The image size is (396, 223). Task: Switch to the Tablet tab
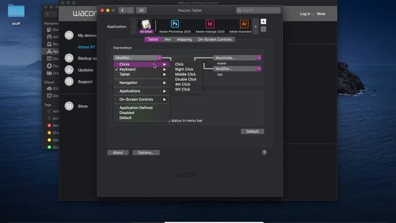click(153, 40)
